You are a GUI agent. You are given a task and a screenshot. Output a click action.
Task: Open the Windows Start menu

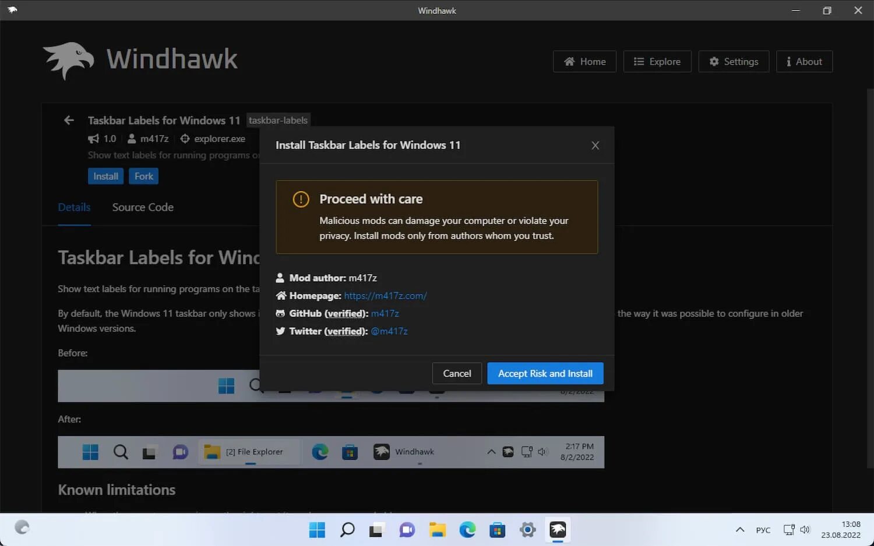pos(317,530)
